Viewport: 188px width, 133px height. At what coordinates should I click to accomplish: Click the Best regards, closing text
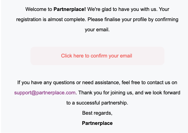pyautogui.click(x=97, y=113)
